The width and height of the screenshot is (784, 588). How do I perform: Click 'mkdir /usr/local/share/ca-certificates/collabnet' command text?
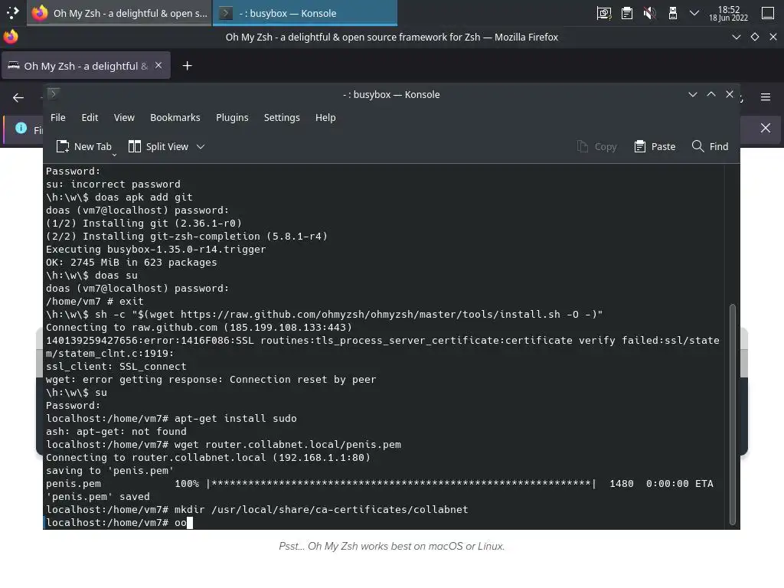[x=322, y=509]
